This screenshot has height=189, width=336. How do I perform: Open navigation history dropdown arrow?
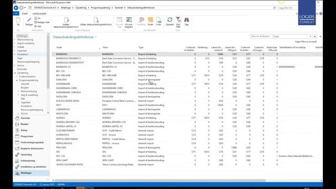(25, 8)
